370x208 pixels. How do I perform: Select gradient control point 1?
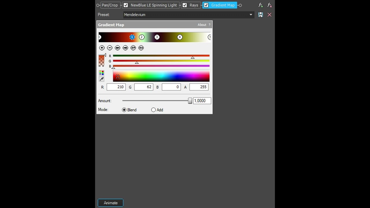[x=132, y=37]
